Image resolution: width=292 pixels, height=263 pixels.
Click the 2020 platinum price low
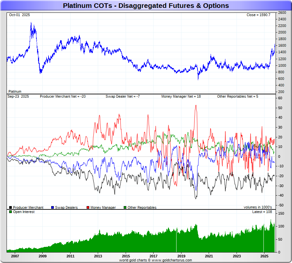tap(198, 80)
